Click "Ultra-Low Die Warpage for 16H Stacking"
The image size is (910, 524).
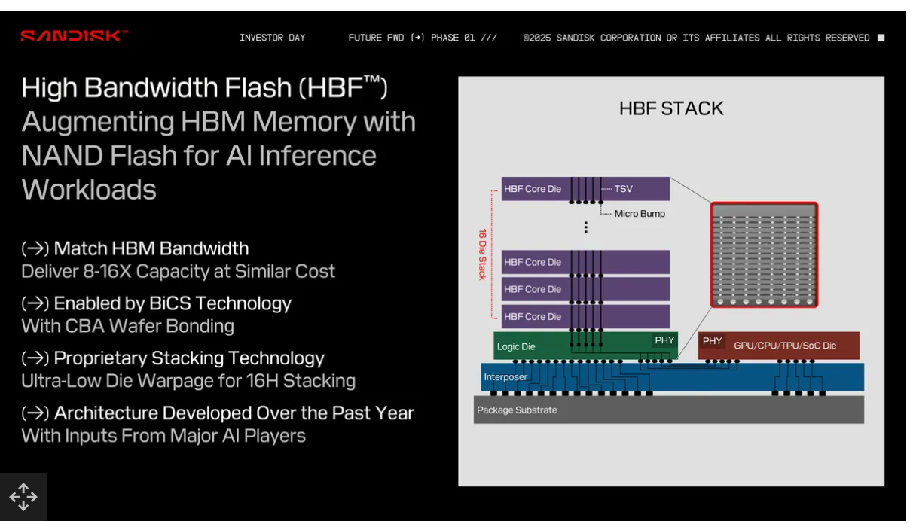tap(188, 381)
